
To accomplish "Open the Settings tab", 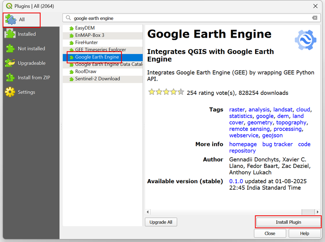I will (x=31, y=92).
